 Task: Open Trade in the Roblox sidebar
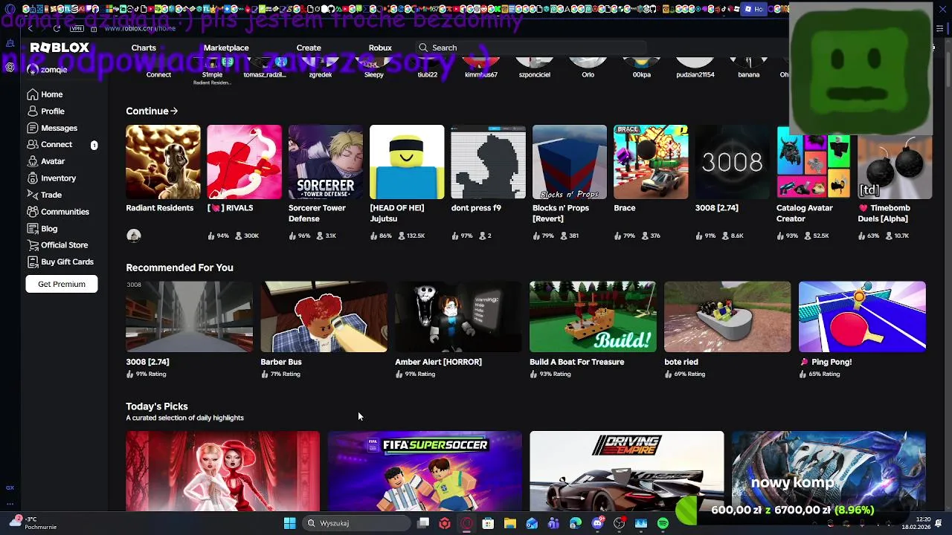click(45, 195)
